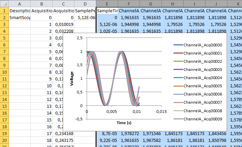Click the Select All corner box

(4, 4)
